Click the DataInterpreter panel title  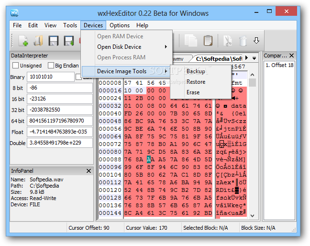click(30, 56)
